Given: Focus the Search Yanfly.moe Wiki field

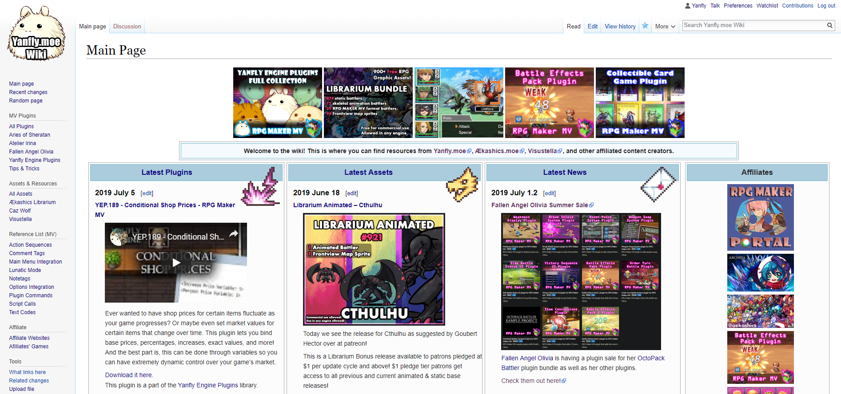Looking at the screenshot, I should (754, 25).
